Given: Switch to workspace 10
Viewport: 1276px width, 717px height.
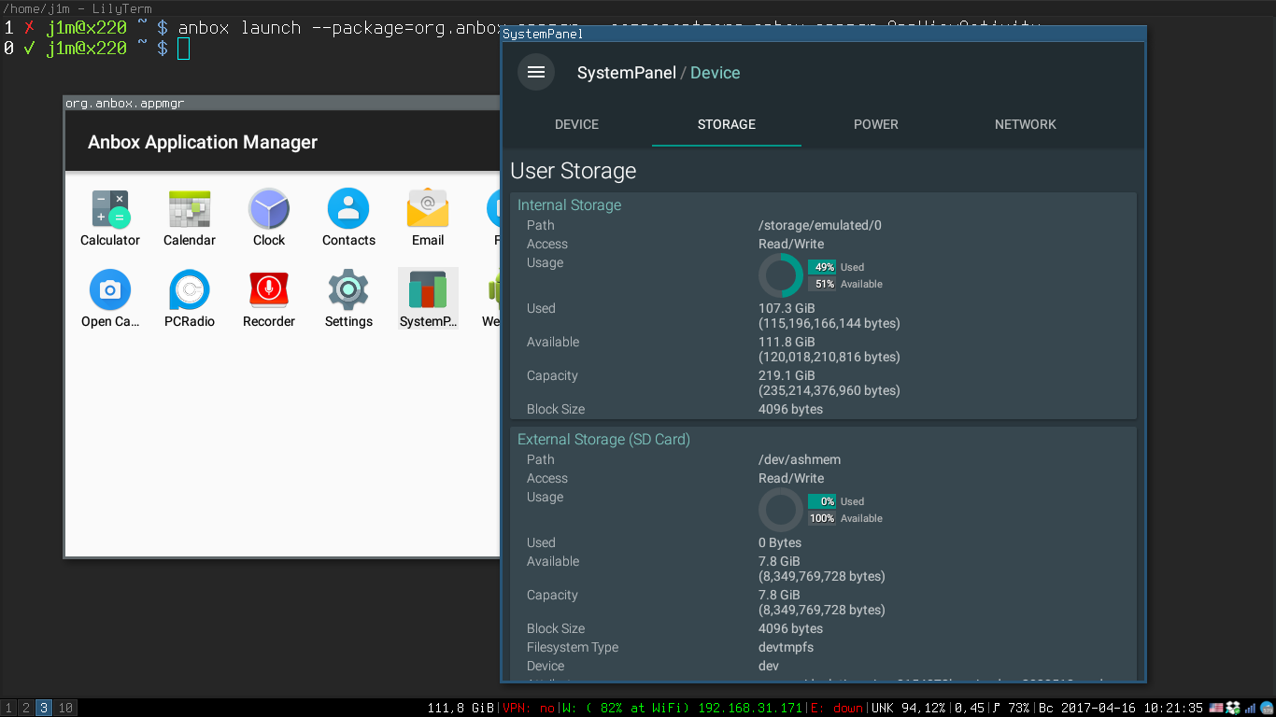Looking at the screenshot, I should 65,708.
